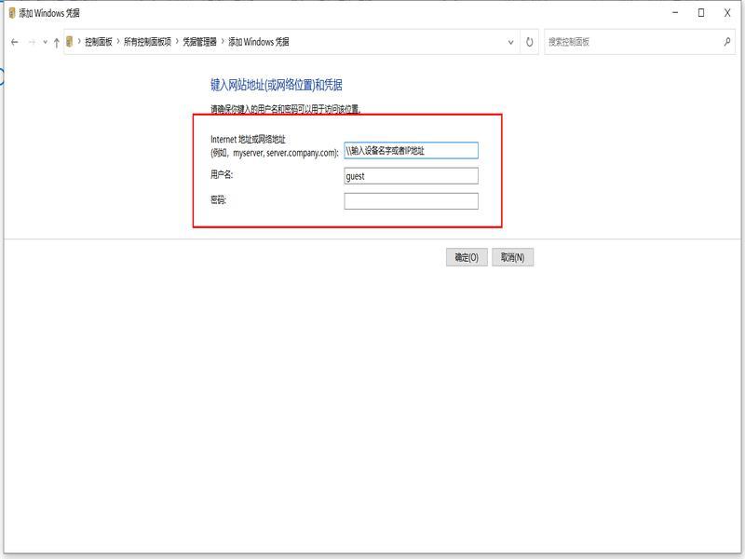Image resolution: width=745 pixels, height=559 pixels.
Task: Expand the address bar history dropdown
Action: (x=510, y=42)
